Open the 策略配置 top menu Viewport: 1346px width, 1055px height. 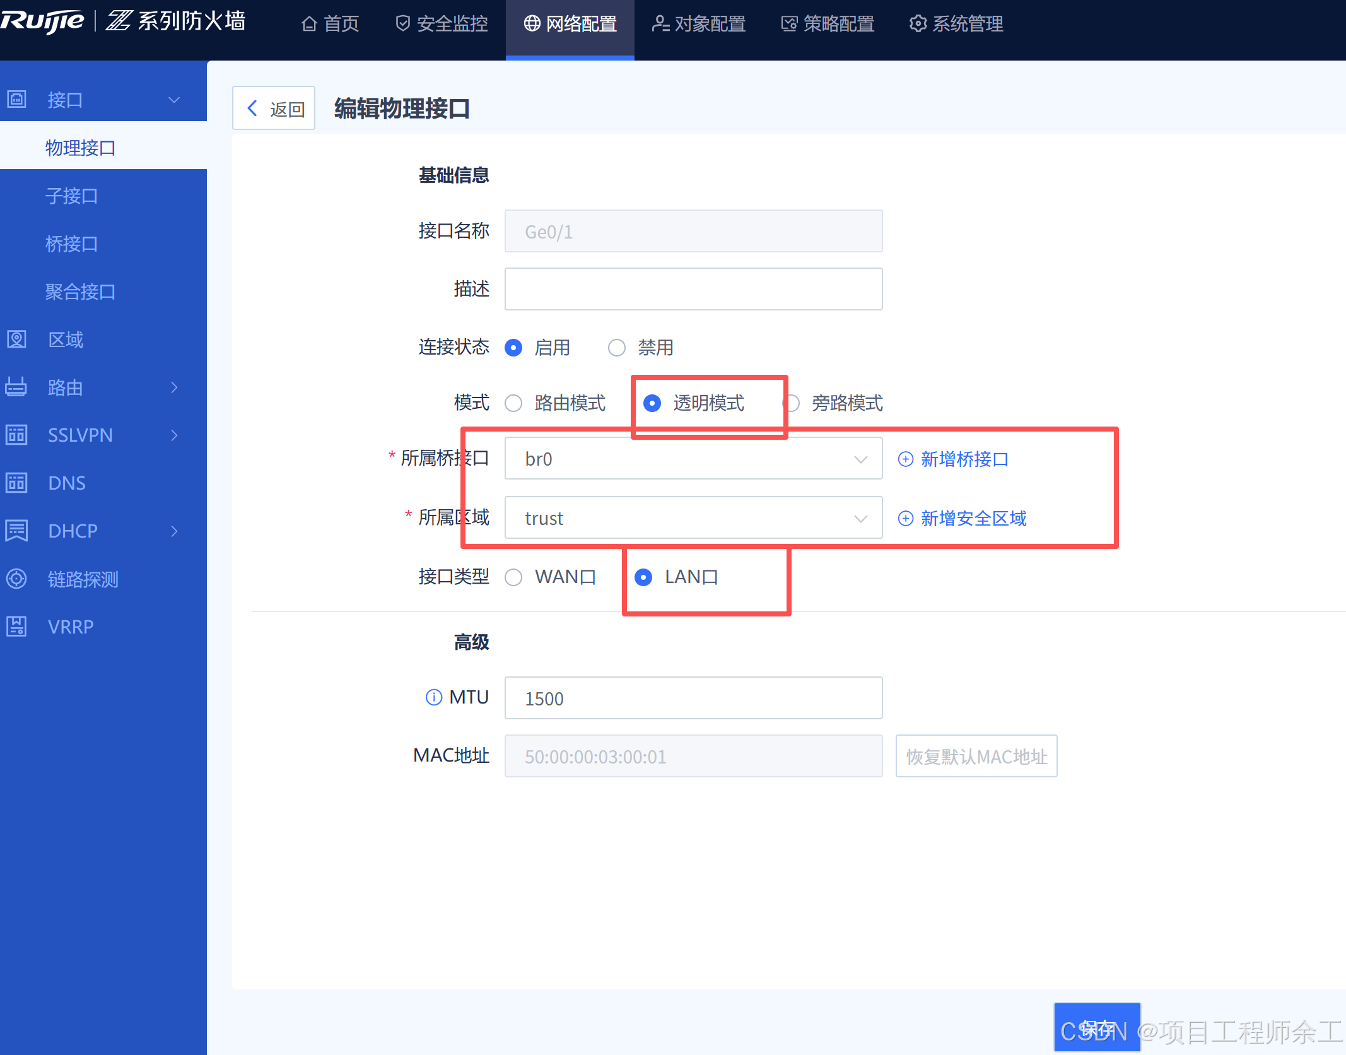[828, 24]
